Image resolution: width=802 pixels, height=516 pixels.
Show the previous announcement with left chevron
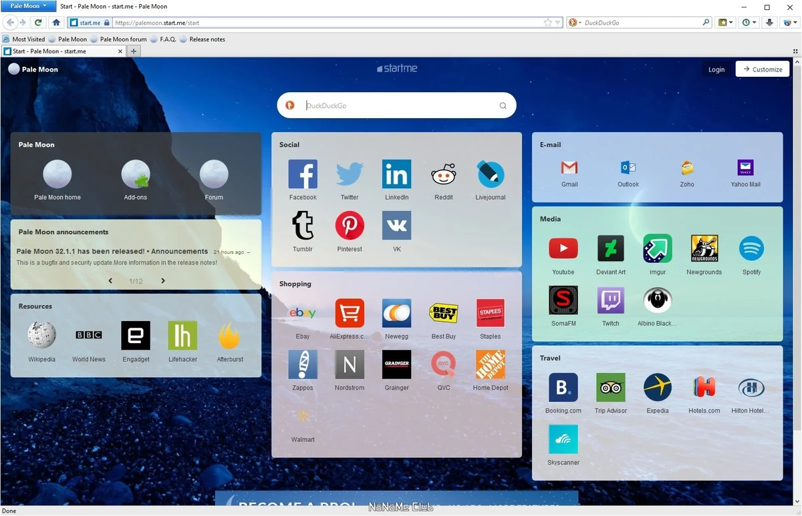(x=110, y=281)
